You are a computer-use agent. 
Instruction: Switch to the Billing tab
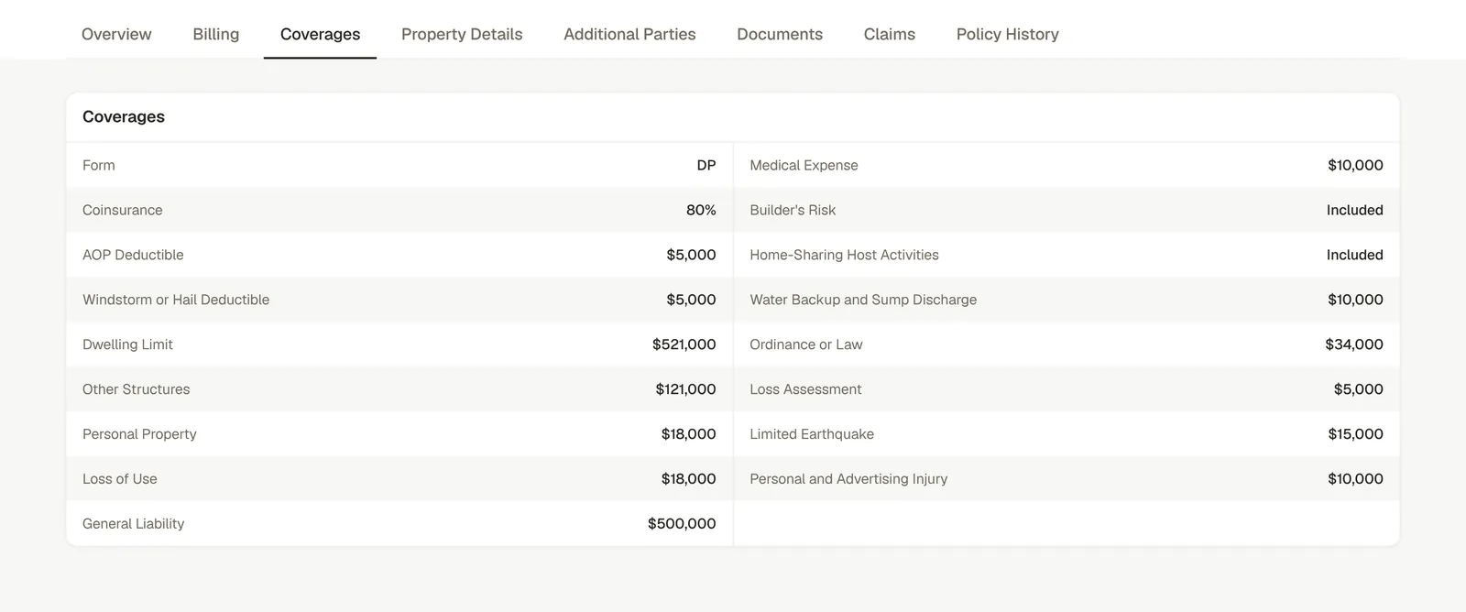coord(216,34)
